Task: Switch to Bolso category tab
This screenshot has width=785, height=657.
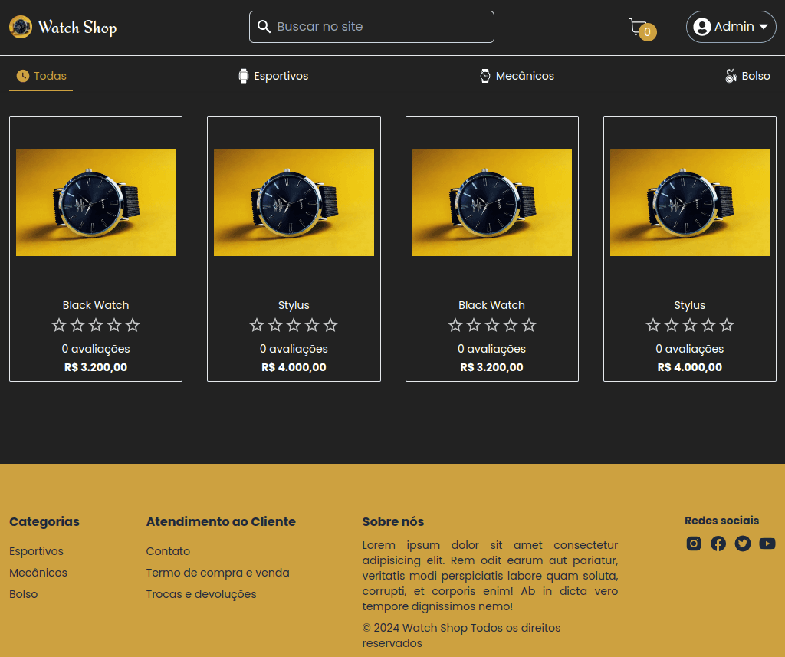Action: 747,76
